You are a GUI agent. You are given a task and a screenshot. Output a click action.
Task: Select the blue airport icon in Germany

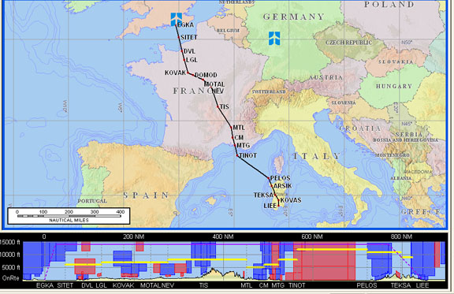click(274, 39)
